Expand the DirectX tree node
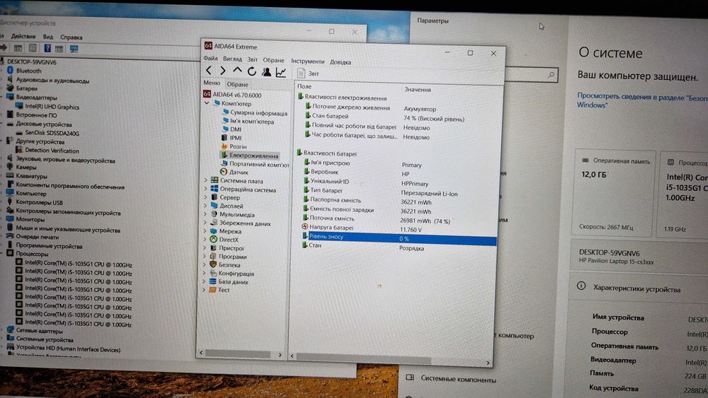Screen dimensions: 708x398 coord(205,240)
